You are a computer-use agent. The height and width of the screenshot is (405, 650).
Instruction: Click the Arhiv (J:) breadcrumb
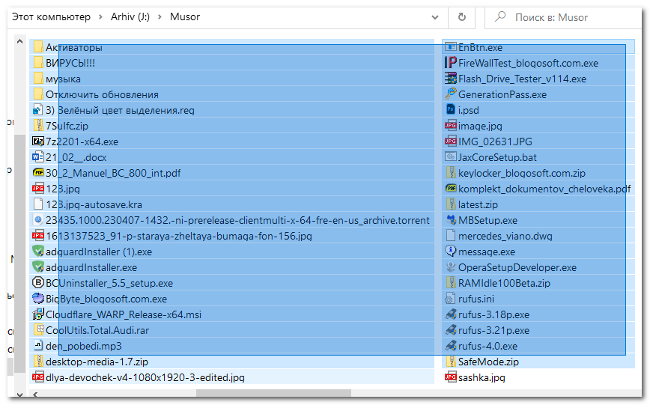(x=130, y=17)
